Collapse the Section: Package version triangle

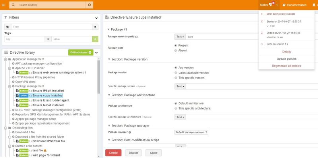point(109,59)
